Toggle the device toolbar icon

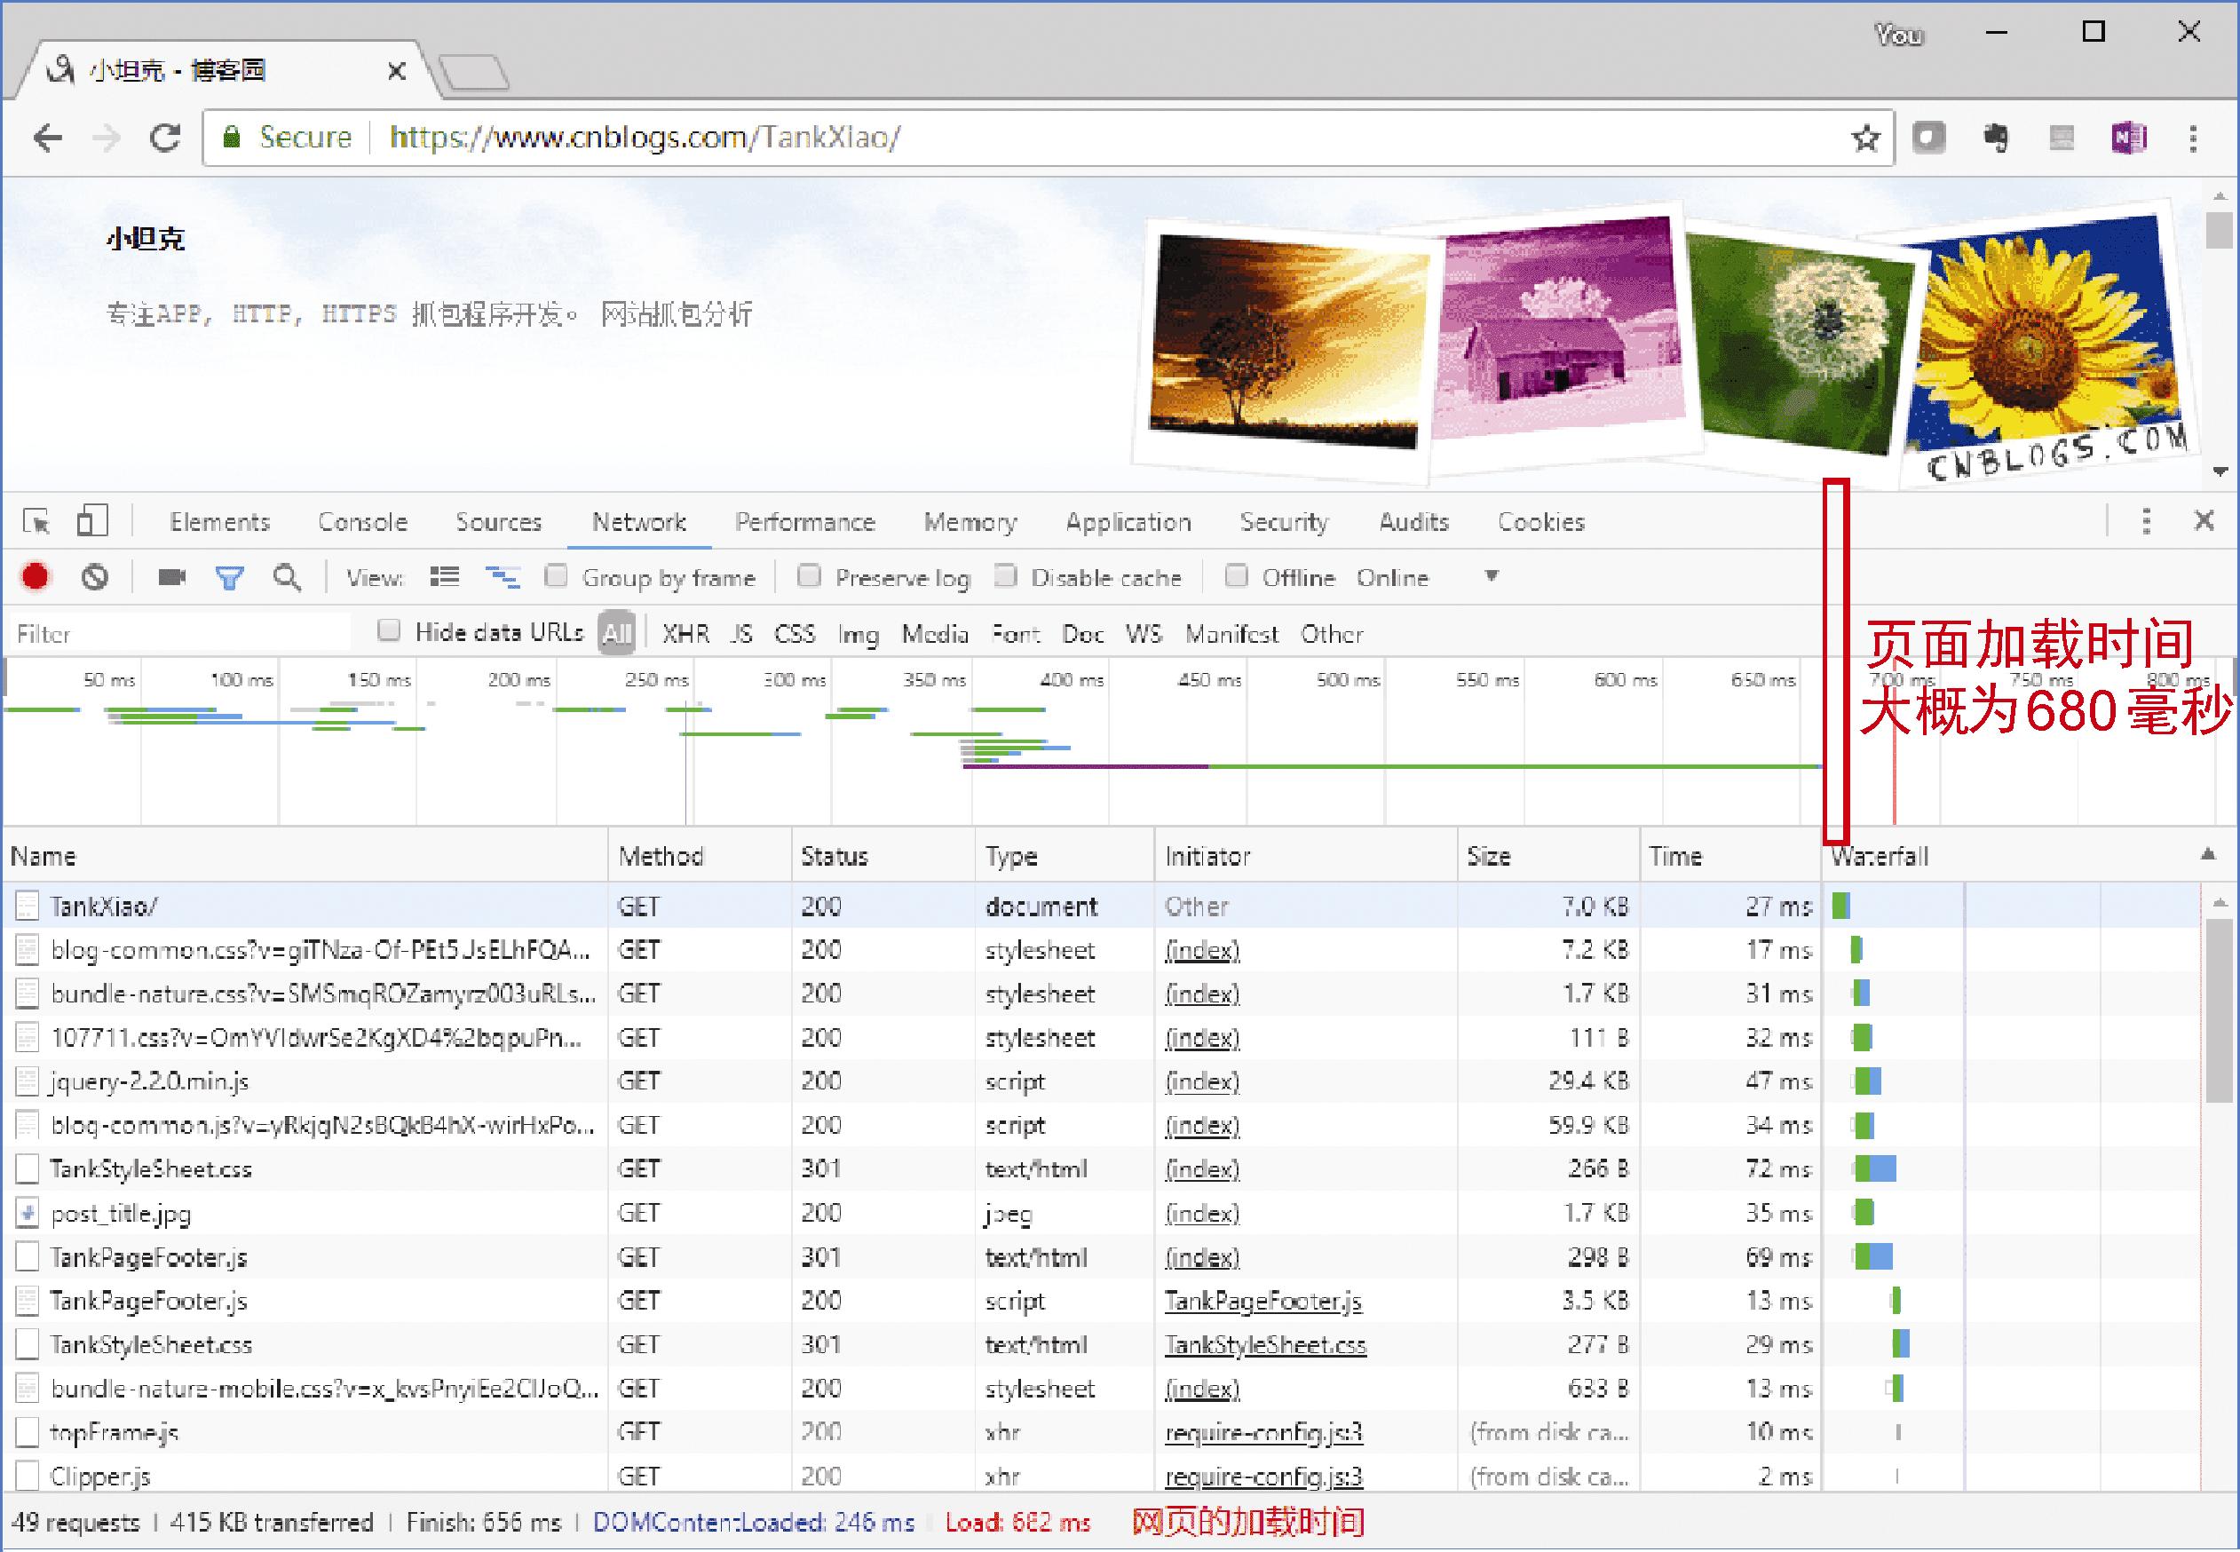93,521
